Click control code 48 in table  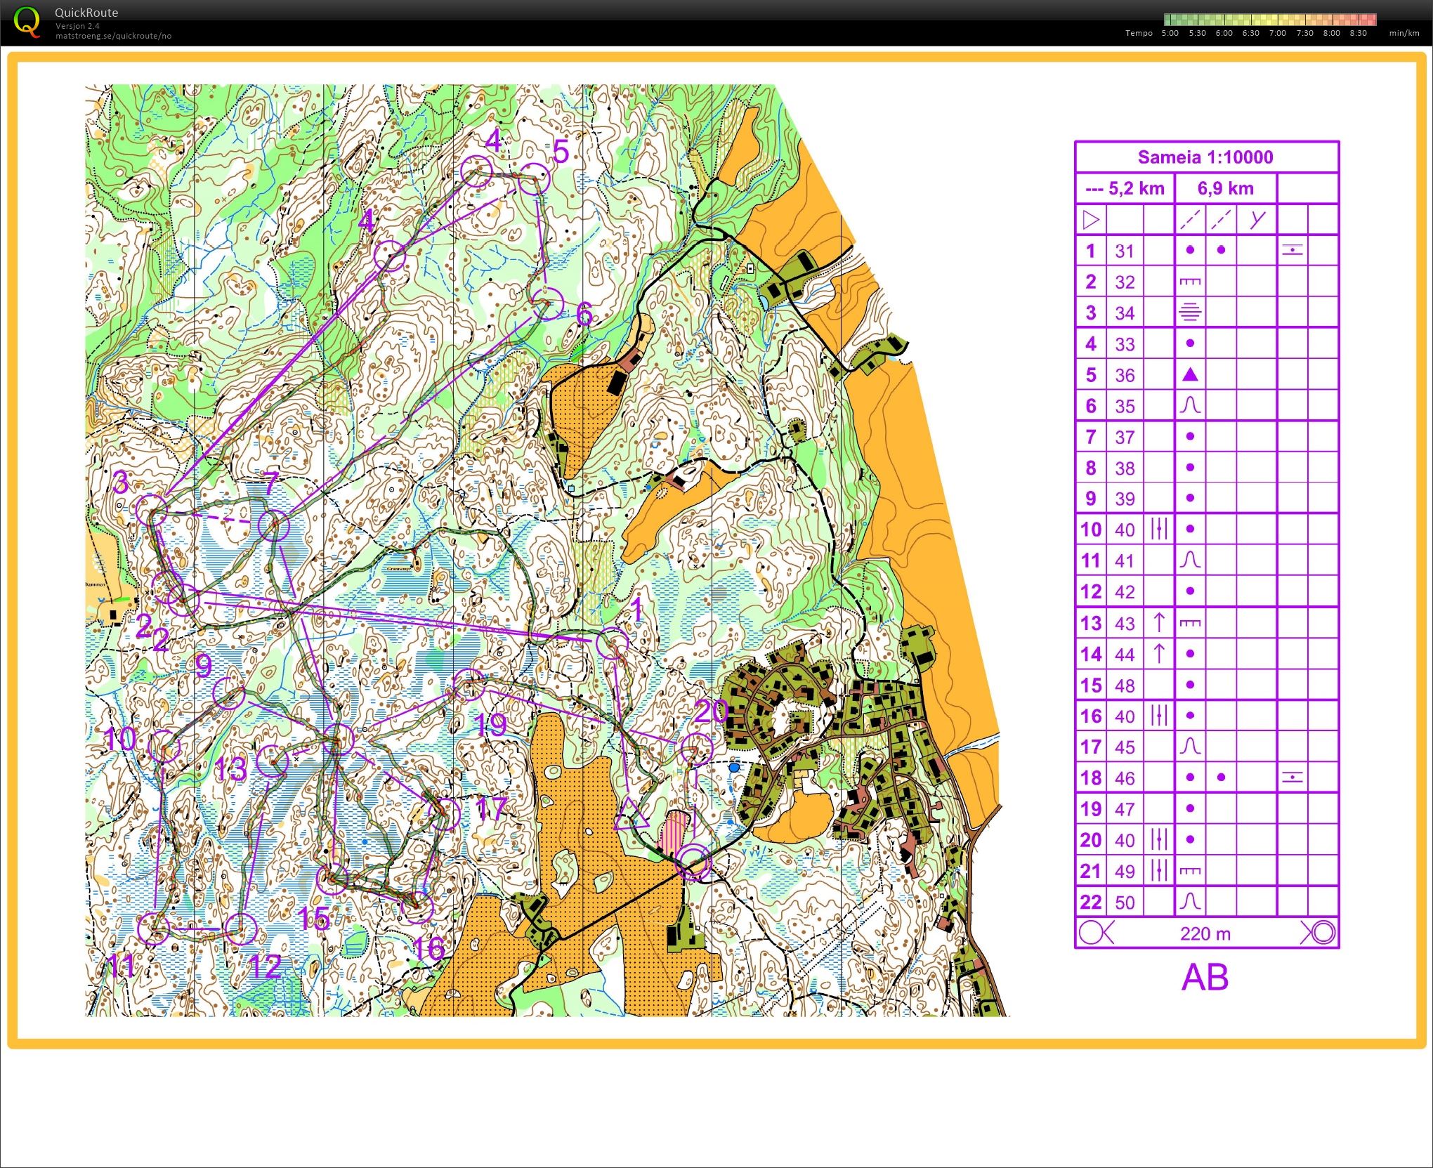pos(1125,685)
